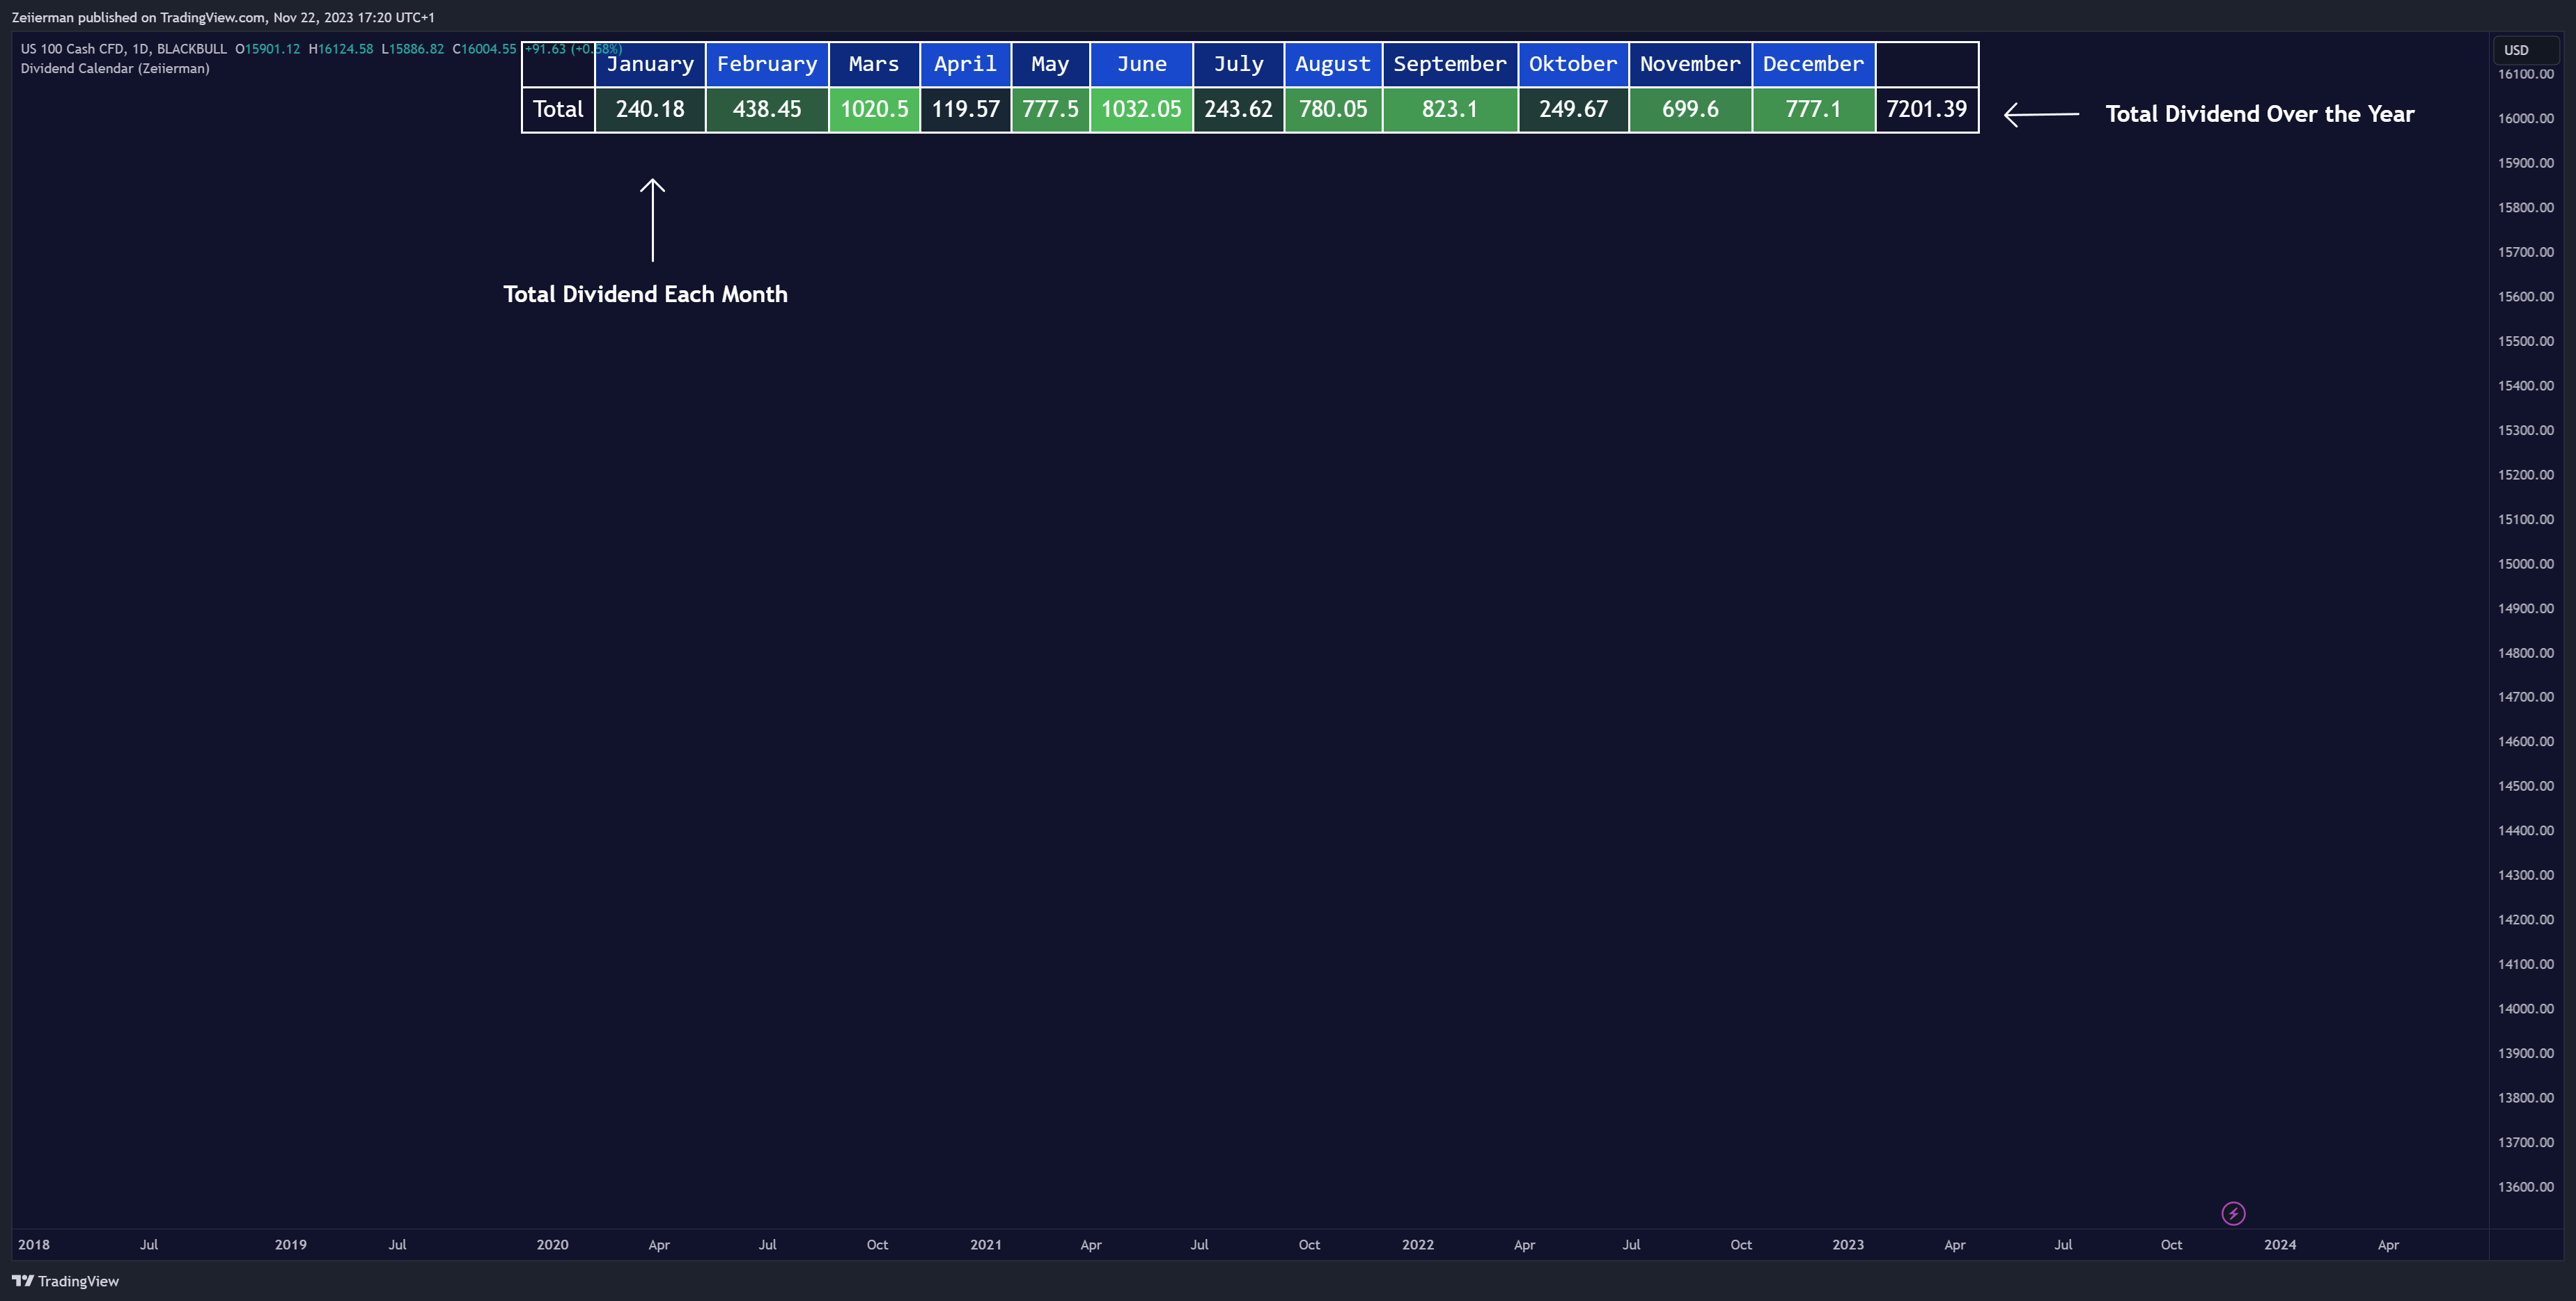Select the August header cell
This screenshot has width=2576, height=1301.
coord(1333,64)
